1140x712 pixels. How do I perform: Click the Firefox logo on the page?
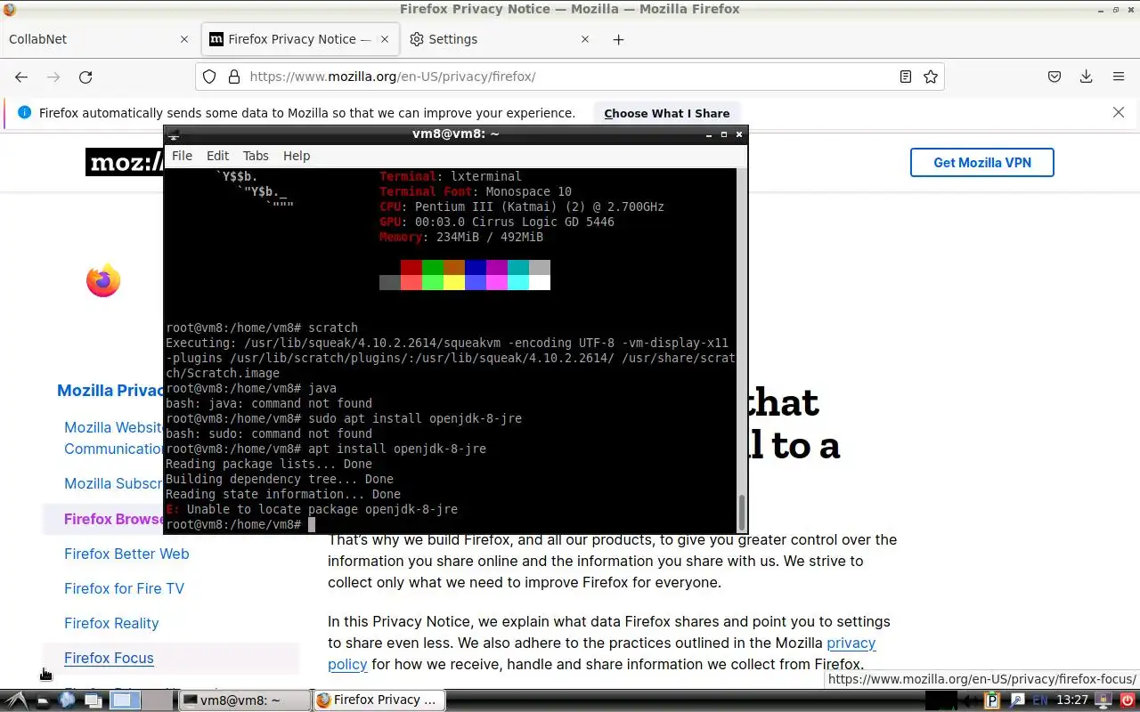coord(103,280)
